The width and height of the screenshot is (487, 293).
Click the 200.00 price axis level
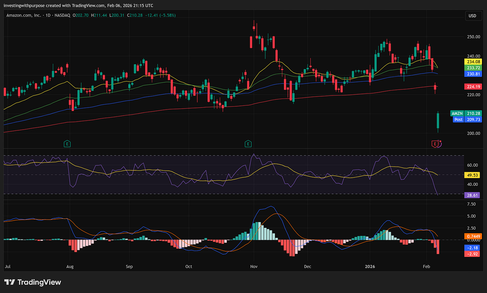click(473, 133)
